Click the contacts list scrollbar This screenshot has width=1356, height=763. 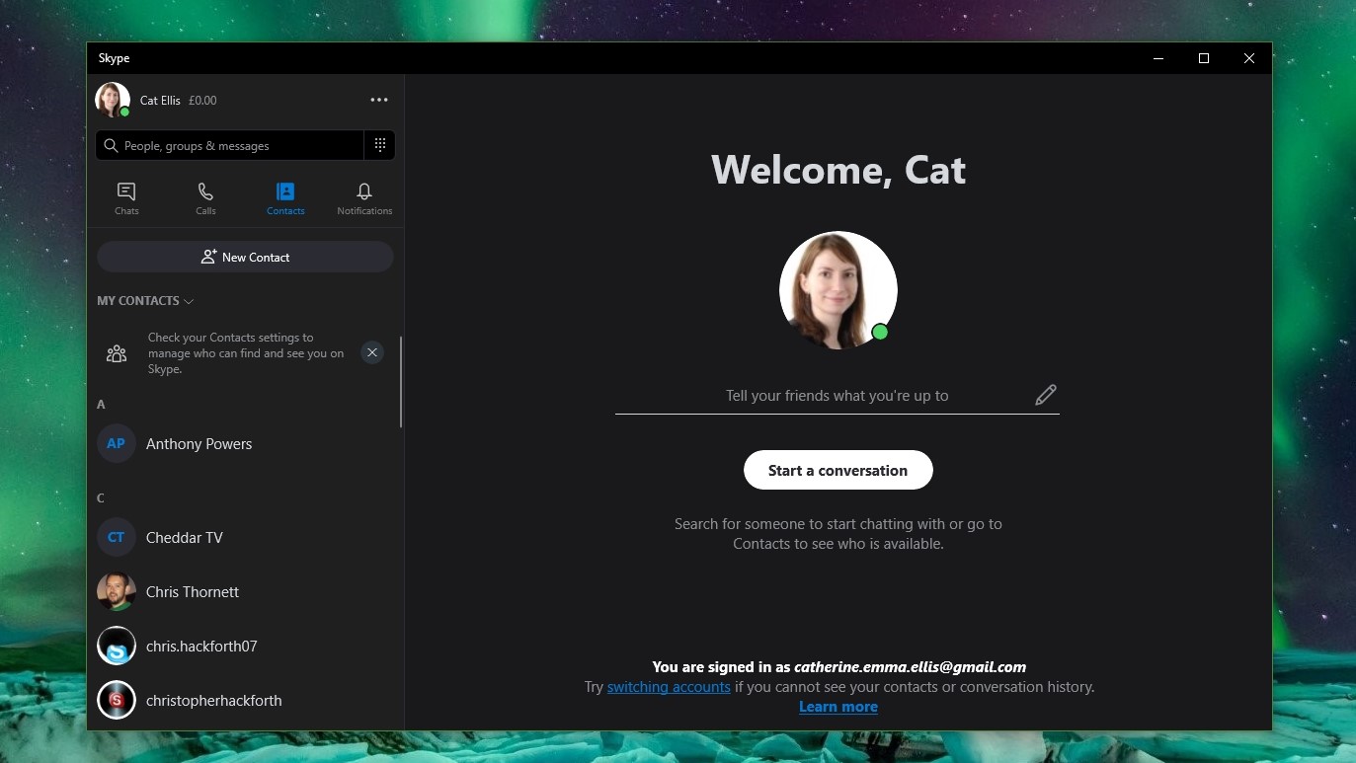coord(400,381)
